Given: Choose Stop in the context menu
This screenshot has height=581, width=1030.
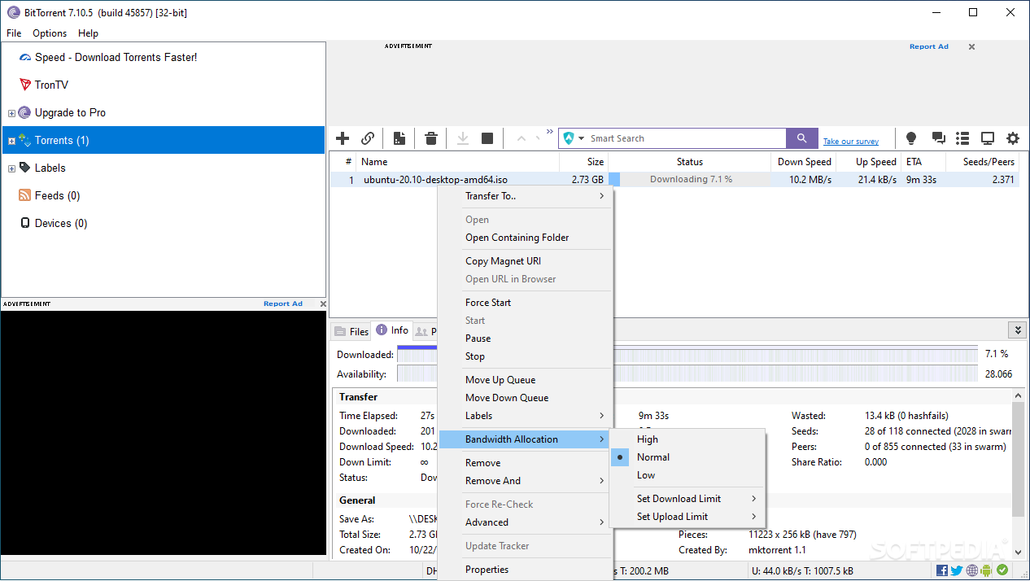Looking at the screenshot, I should click(x=525, y=356).
